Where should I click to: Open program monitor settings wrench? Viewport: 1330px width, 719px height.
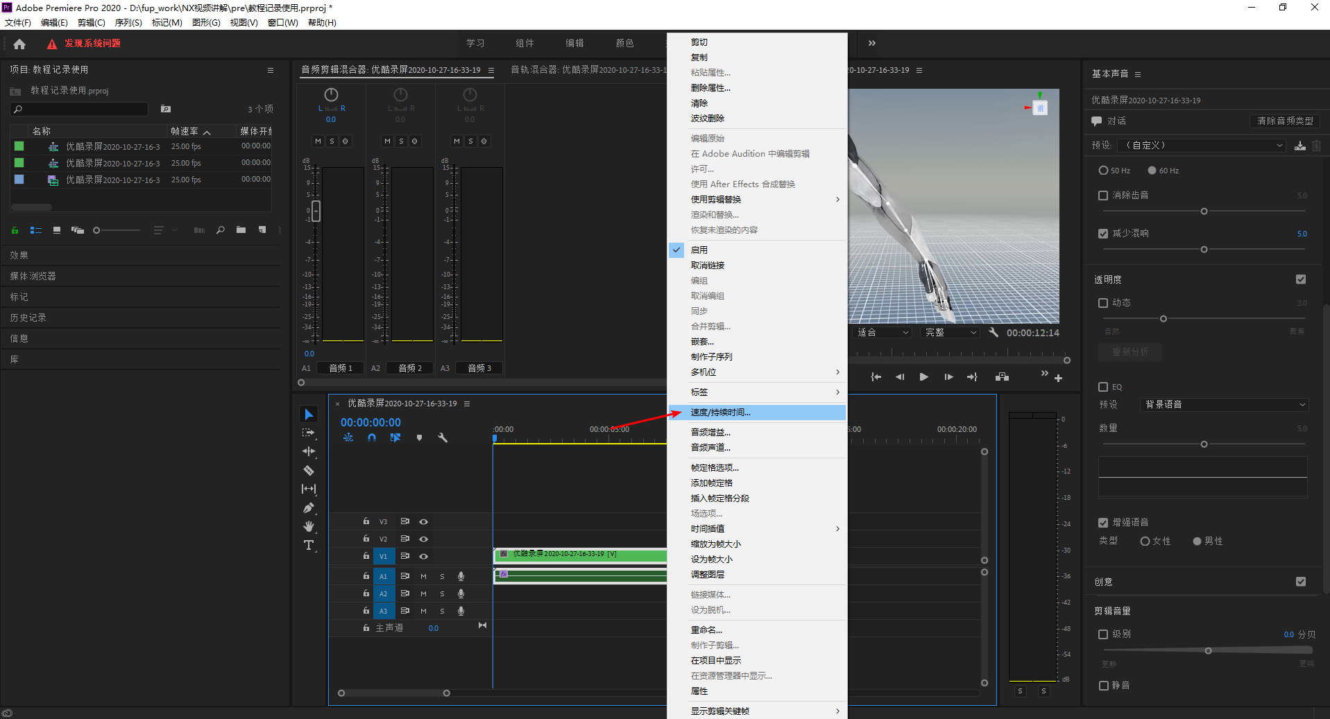click(x=994, y=333)
